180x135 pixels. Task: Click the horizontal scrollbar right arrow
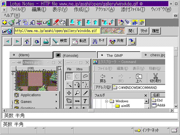click(172, 111)
